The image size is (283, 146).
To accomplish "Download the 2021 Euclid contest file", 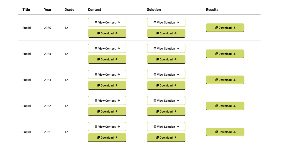I will click(x=107, y=138).
